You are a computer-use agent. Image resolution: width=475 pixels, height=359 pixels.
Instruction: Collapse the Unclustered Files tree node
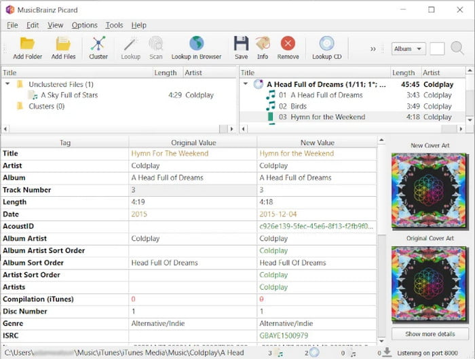point(8,84)
